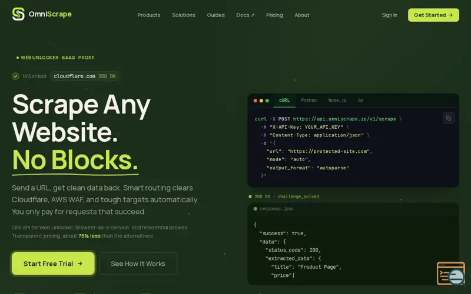Click the "mode": "auto" line
The width and height of the screenshot is (471, 294).
(288, 159)
